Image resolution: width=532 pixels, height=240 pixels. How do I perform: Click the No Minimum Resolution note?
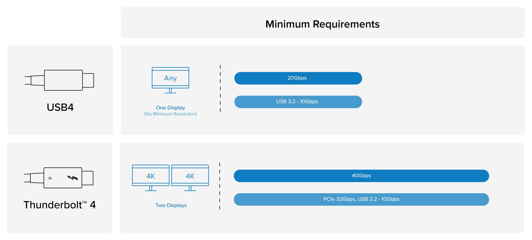click(170, 114)
